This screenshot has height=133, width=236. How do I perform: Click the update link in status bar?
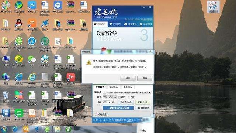[x=130, y=120]
